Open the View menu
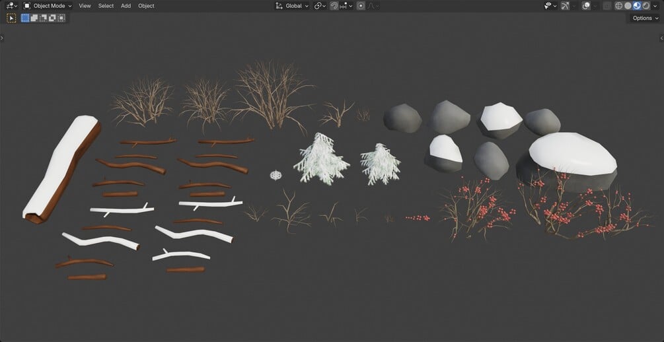The width and height of the screenshot is (664, 342). [85, 6]
